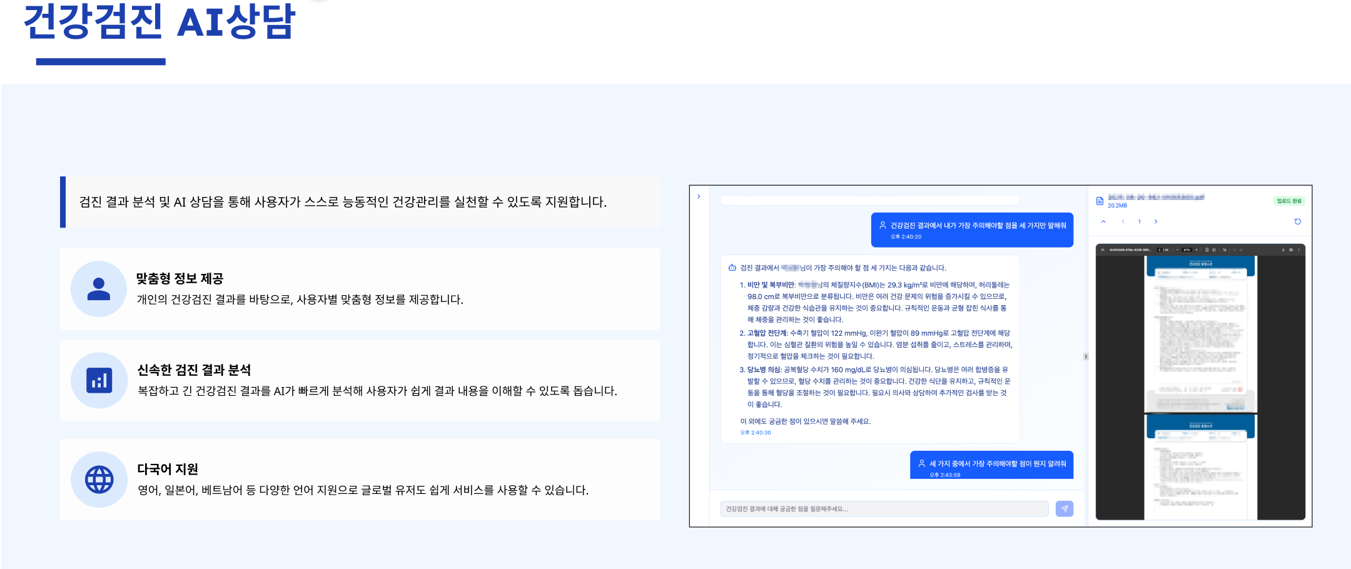Image resolution: width=1351 pixels, height=569 pixels.
Task: Go to next page with right chevron
Action: (x=1155, y=221)
